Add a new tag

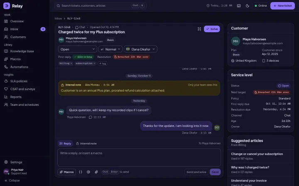point(103,64)
